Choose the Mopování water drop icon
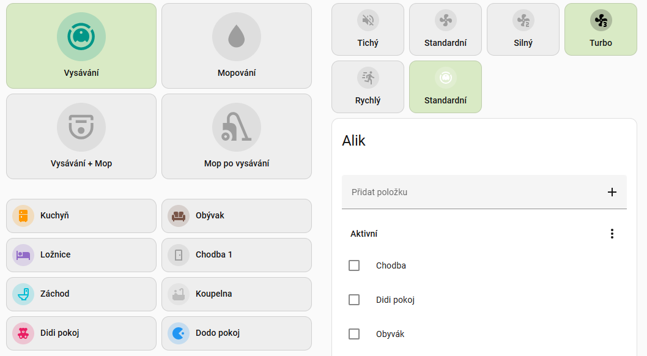This screenshot has width=647, height=356. (237, 37)
